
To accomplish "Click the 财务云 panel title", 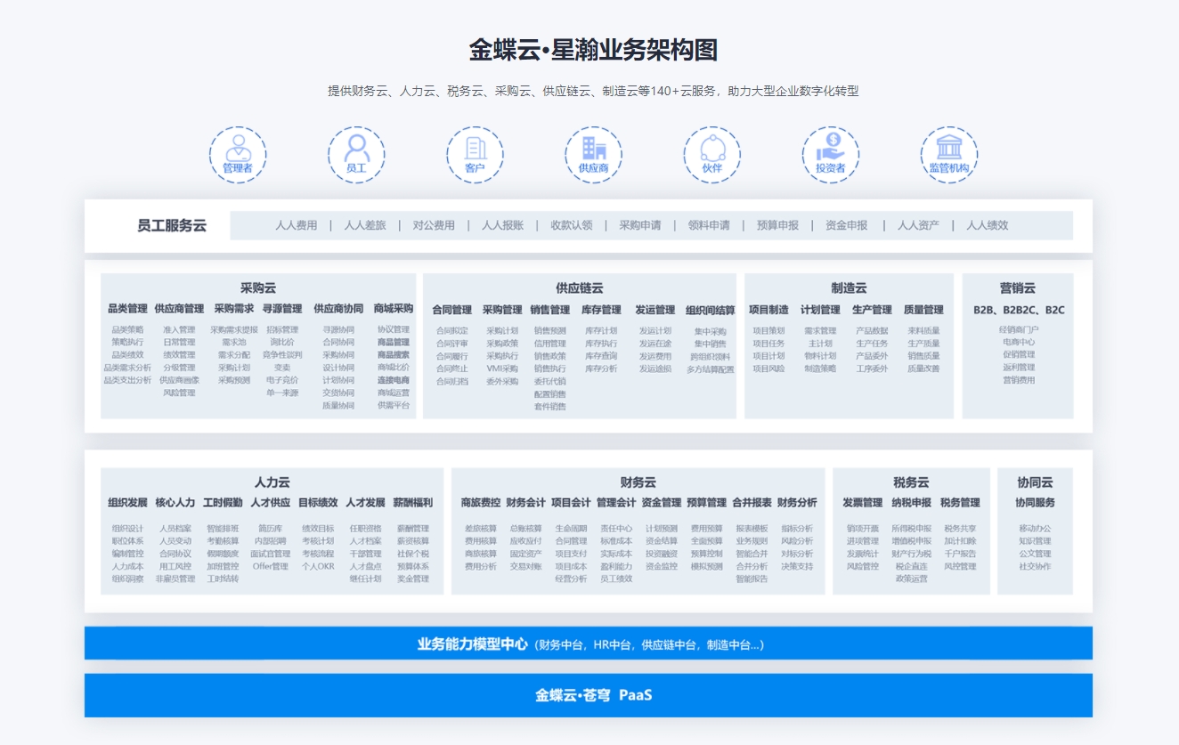I will [x=638, y=482].
